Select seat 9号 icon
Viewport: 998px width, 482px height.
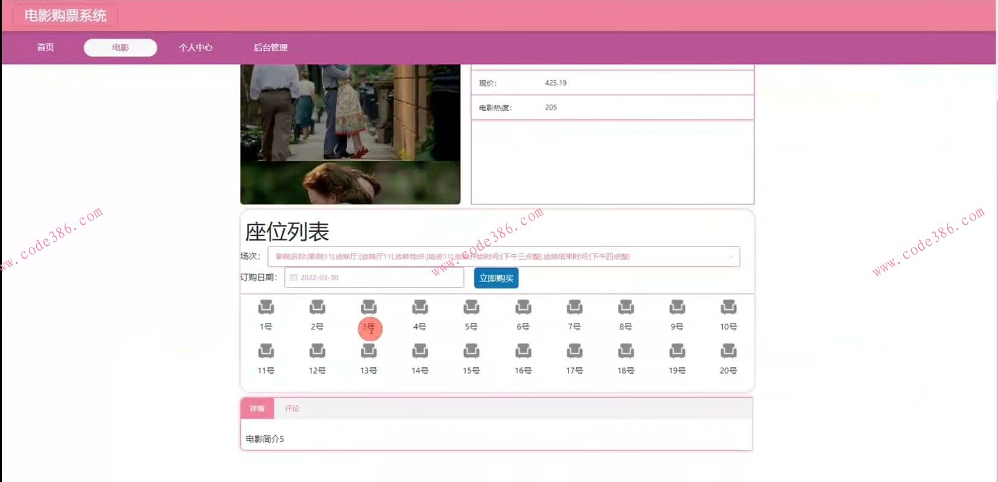pos(677,307)
